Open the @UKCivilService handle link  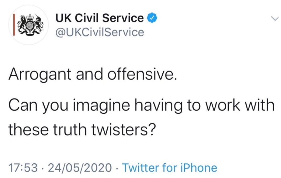100,32
